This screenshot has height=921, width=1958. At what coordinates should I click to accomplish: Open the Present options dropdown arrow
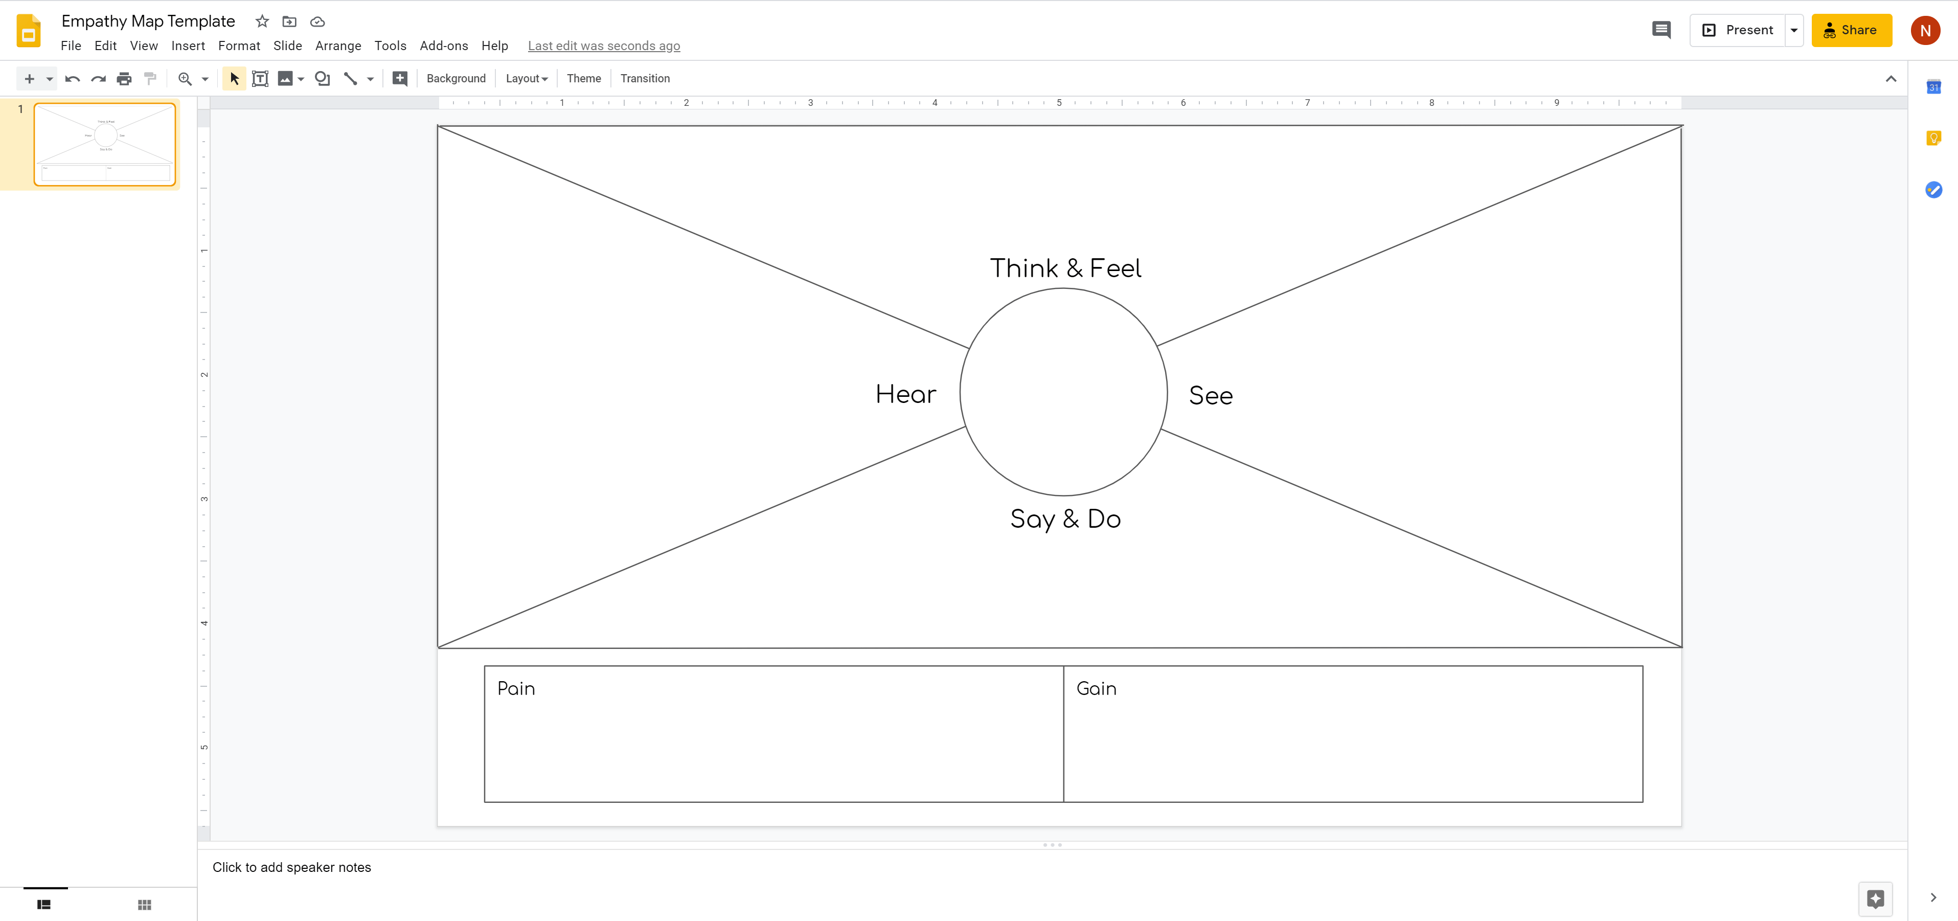(x=1794, y=30)
